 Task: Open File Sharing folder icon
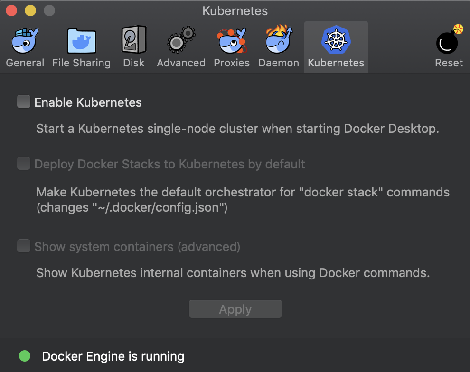(81, 41)
